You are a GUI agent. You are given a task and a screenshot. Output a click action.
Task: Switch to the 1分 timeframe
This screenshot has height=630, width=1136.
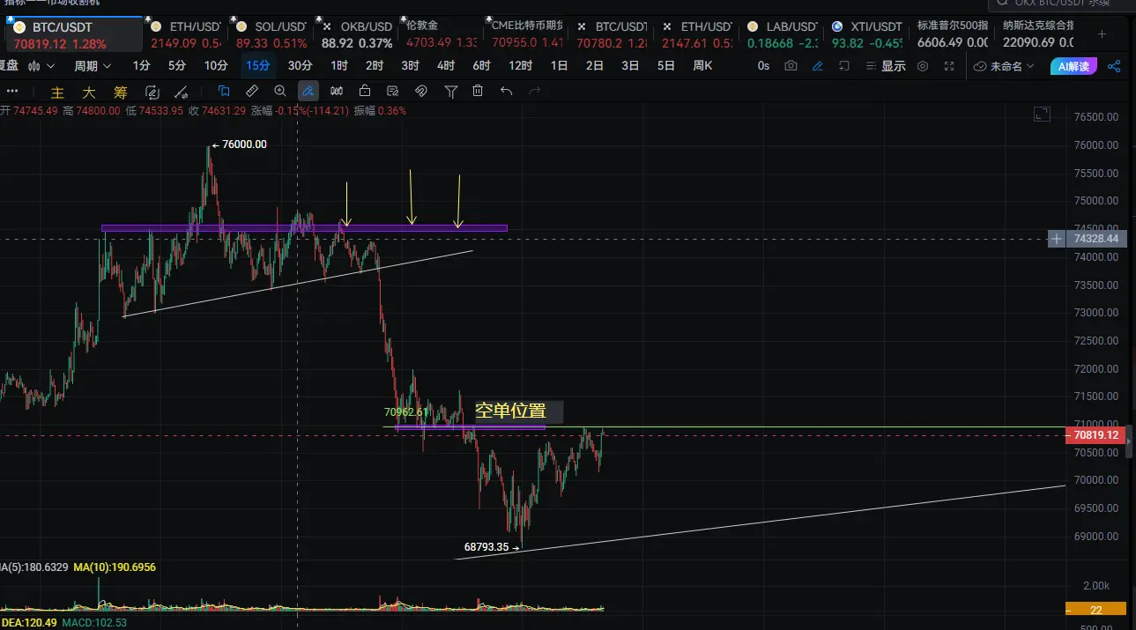(x=141, y=66)
